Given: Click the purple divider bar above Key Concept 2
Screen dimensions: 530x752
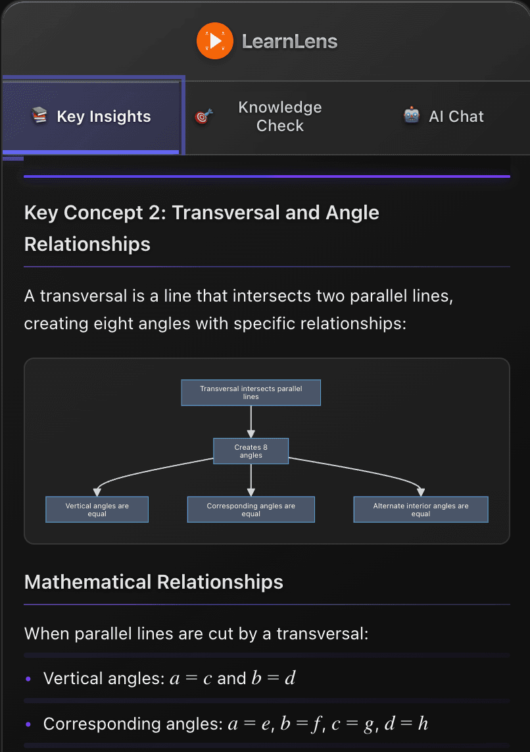Looking at the screenshot, I should 267,175.
